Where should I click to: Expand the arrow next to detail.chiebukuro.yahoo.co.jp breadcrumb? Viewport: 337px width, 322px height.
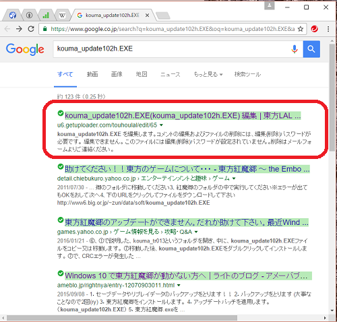234,179
